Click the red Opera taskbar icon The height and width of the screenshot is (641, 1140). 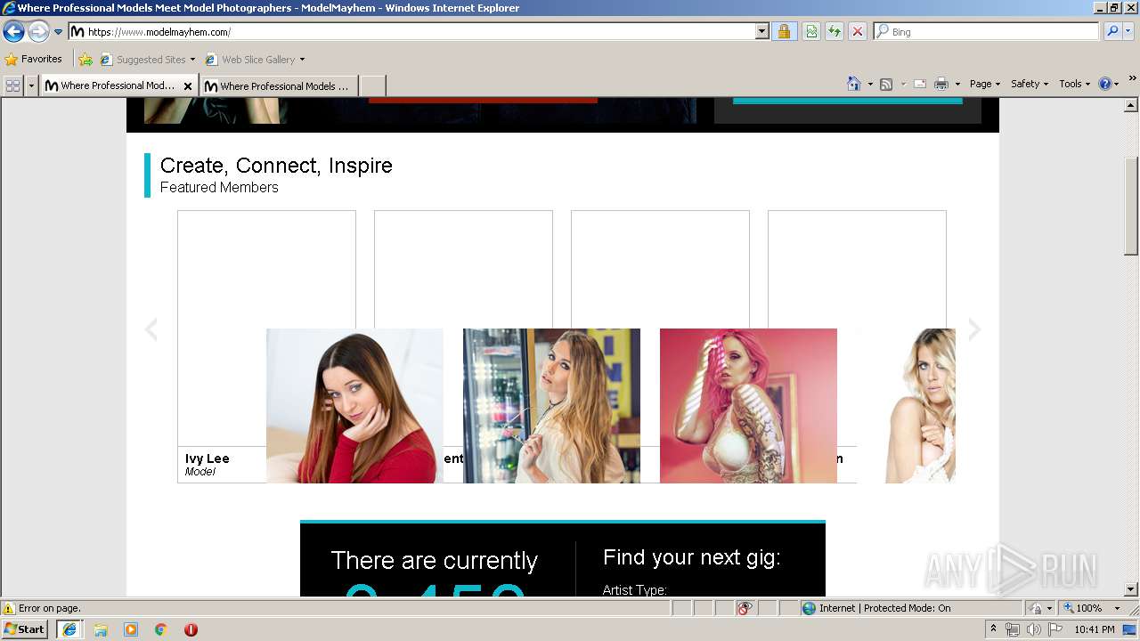pos(191,629)
